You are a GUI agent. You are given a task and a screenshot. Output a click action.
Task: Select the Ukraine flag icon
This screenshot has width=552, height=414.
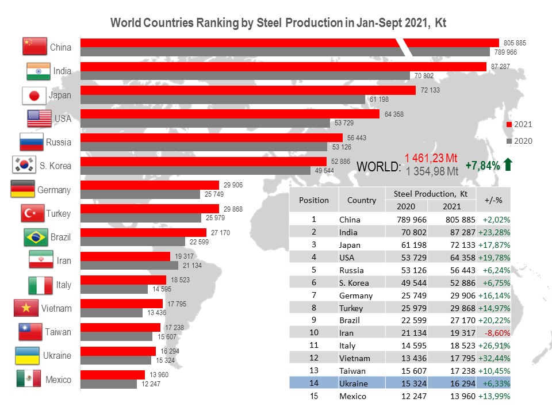pyautogui.click(x=26, y=355)
